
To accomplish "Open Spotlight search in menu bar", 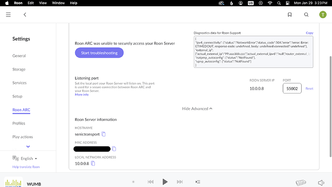I will (x=279, y=3).
